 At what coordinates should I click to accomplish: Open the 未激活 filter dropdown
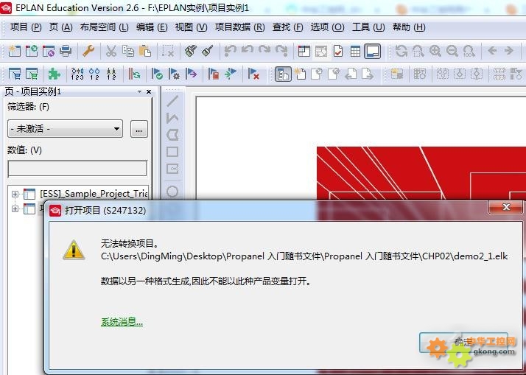point(65,129)
